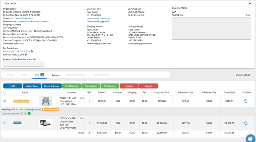The width and height of the screenshot is (256, 142).
Task: Click Hide Details header text
Action: [x=10, y=3]
